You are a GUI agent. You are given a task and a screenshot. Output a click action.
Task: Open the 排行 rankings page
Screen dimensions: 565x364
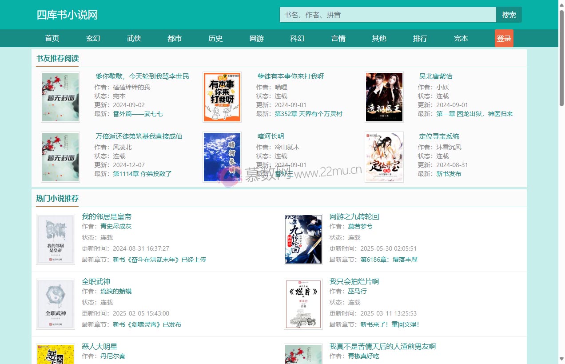click(x=420, y=38)
